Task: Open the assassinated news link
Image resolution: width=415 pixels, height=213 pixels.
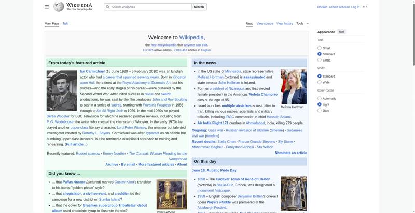Action: [x=254, y=77]
